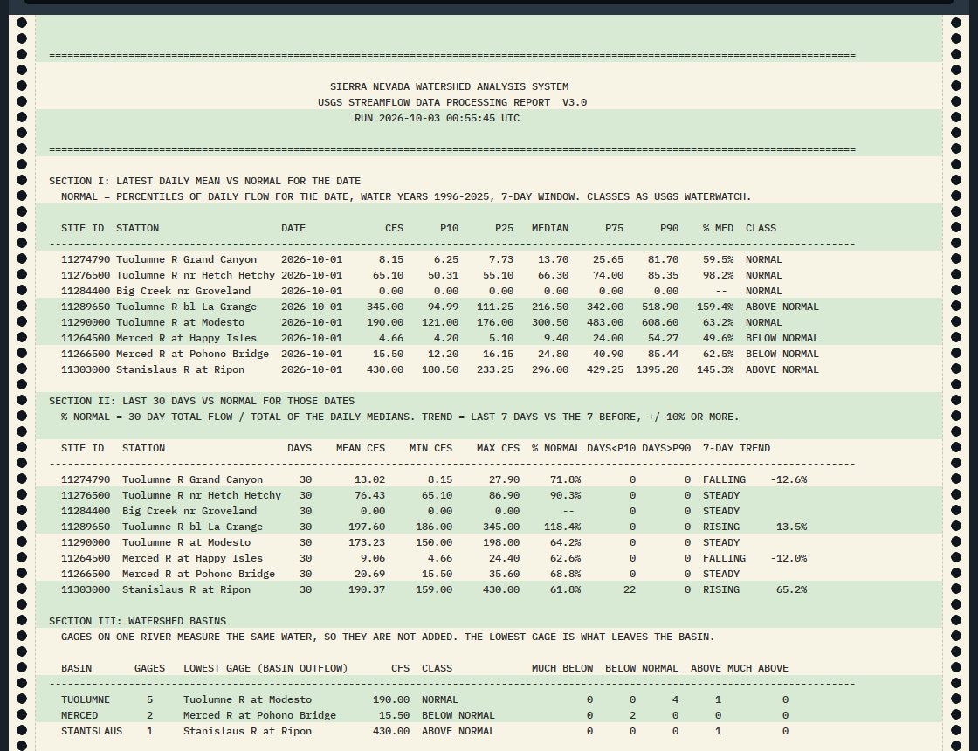Click the BELOW NORMAL class for Happy Isles
978x751 pixels.
[x=782, y=338]
